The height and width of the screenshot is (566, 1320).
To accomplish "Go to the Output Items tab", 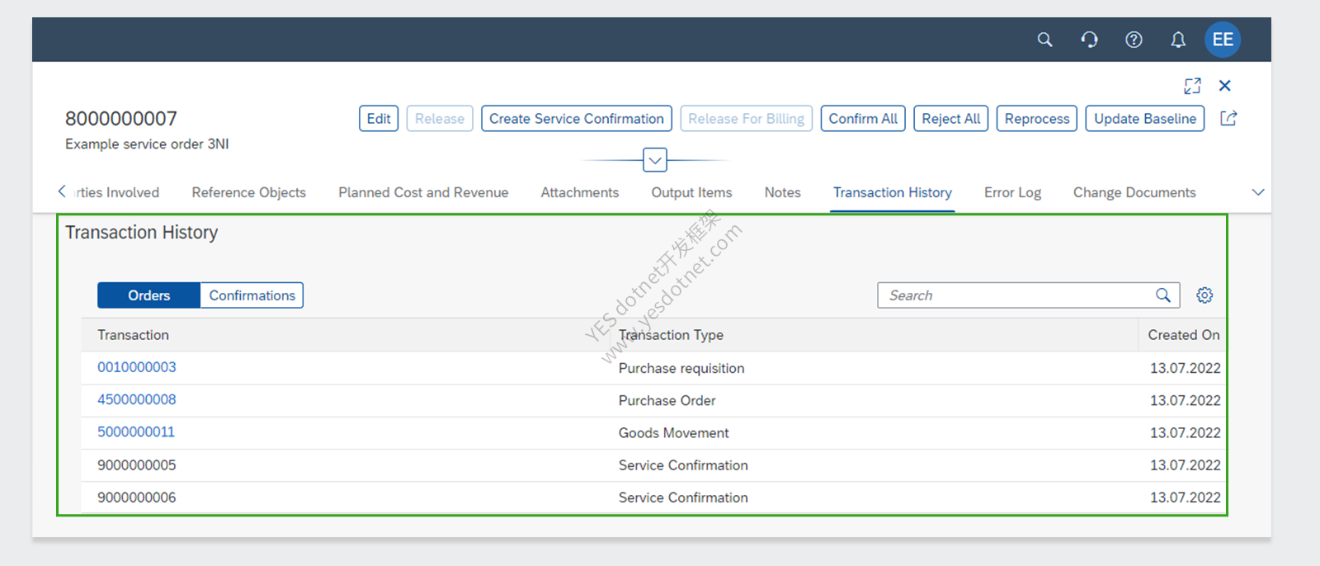I will coord(691,192).
